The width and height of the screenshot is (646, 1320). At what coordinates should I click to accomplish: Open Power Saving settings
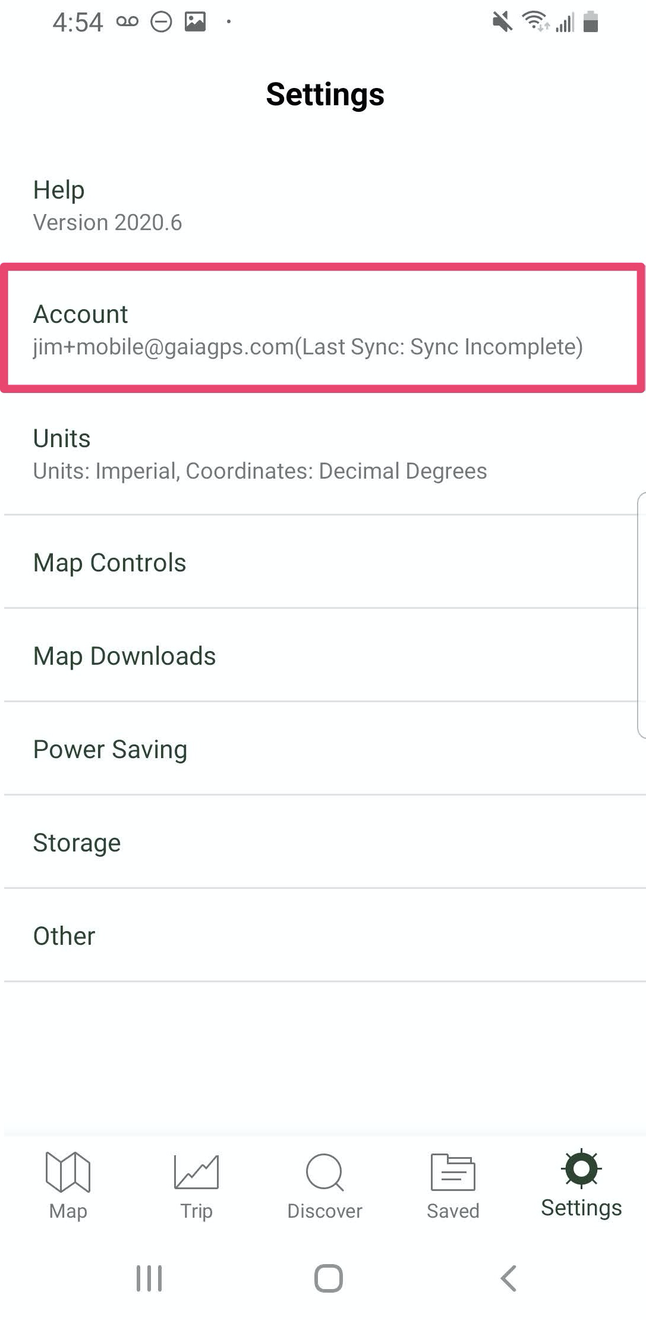[323, 749]
